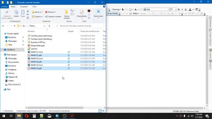Image resolution: width=212 pixels, height=119 pixels.
Task: Click the search box Buscar en Tutoriales
Action: coord(79,26)
